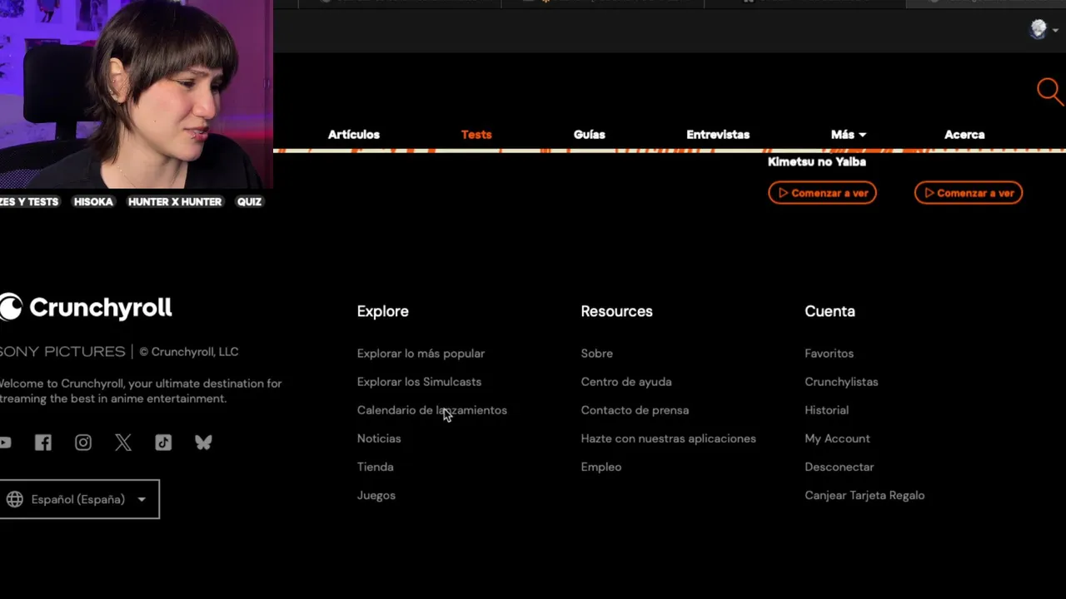Open Explorar los Simulcasts link
Viewport: 1066px width, 599px height.
[x=419, y=382]
